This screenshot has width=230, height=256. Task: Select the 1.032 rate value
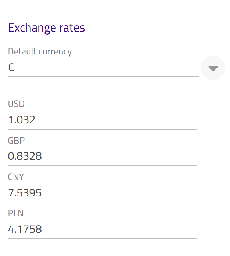click(x=22, y=120)
